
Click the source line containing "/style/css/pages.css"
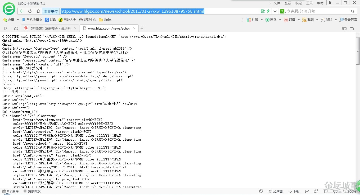point(64,72)
